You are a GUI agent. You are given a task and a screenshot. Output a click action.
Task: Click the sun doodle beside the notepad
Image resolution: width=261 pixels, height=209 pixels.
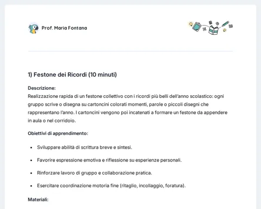click(x=190, y=24)
